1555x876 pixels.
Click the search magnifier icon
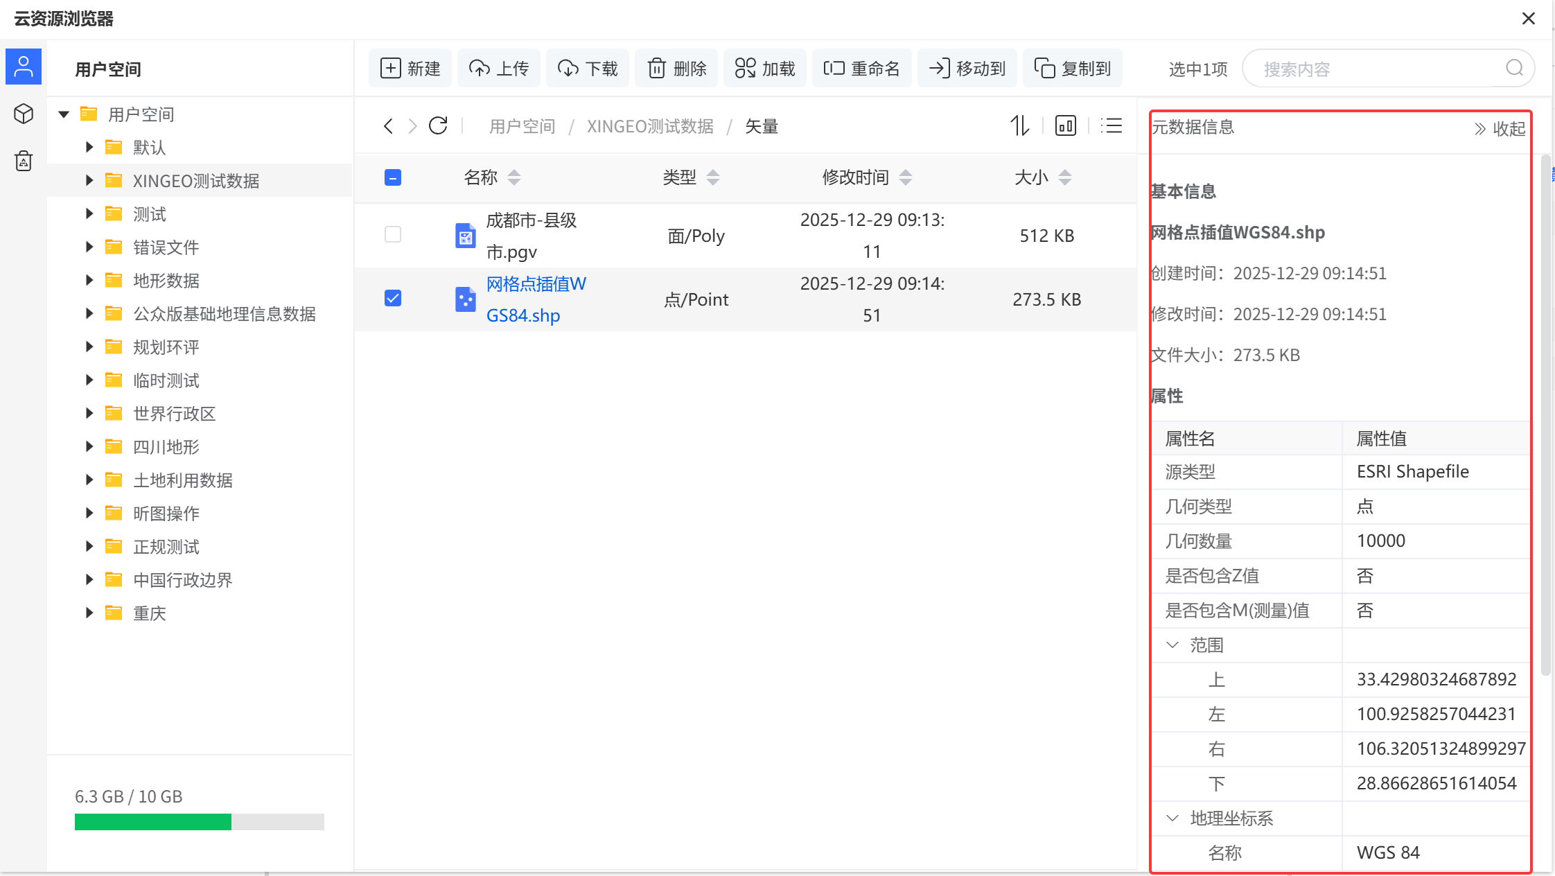1515,68
